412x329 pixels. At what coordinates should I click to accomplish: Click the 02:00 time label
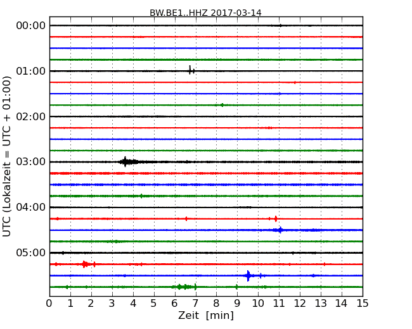[31, 116]
